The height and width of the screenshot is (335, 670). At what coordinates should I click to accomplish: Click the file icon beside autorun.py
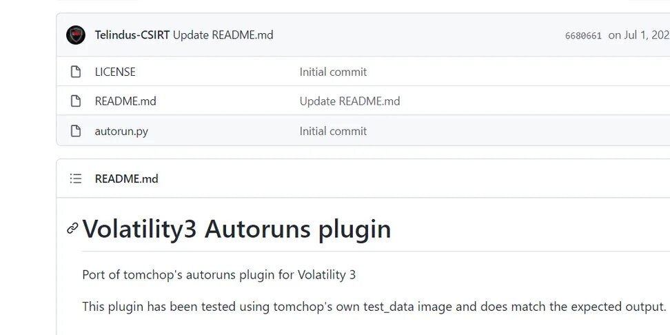tap(76, 131)
